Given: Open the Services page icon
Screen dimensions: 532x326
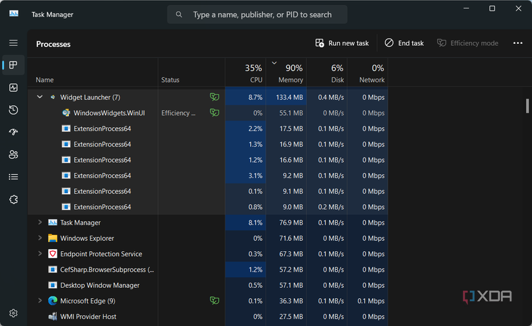Looking at the screenshot, I should click(13, 199).
